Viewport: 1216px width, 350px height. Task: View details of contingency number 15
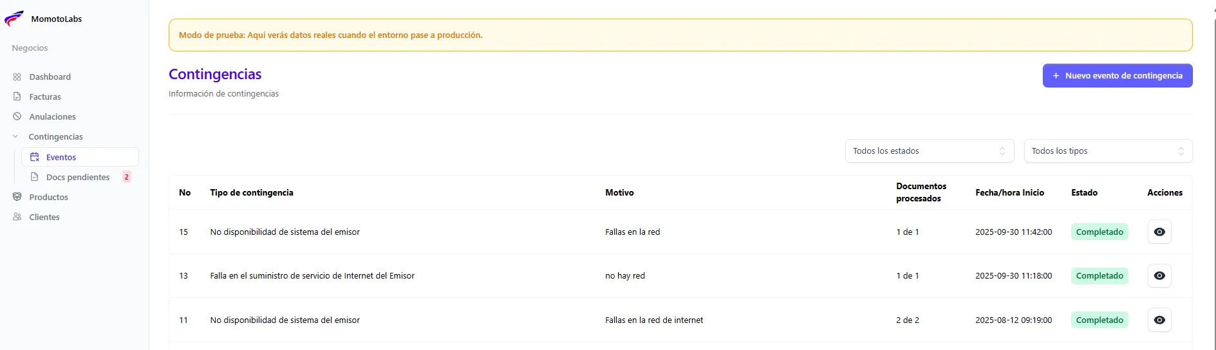[x=1159, y=232]
